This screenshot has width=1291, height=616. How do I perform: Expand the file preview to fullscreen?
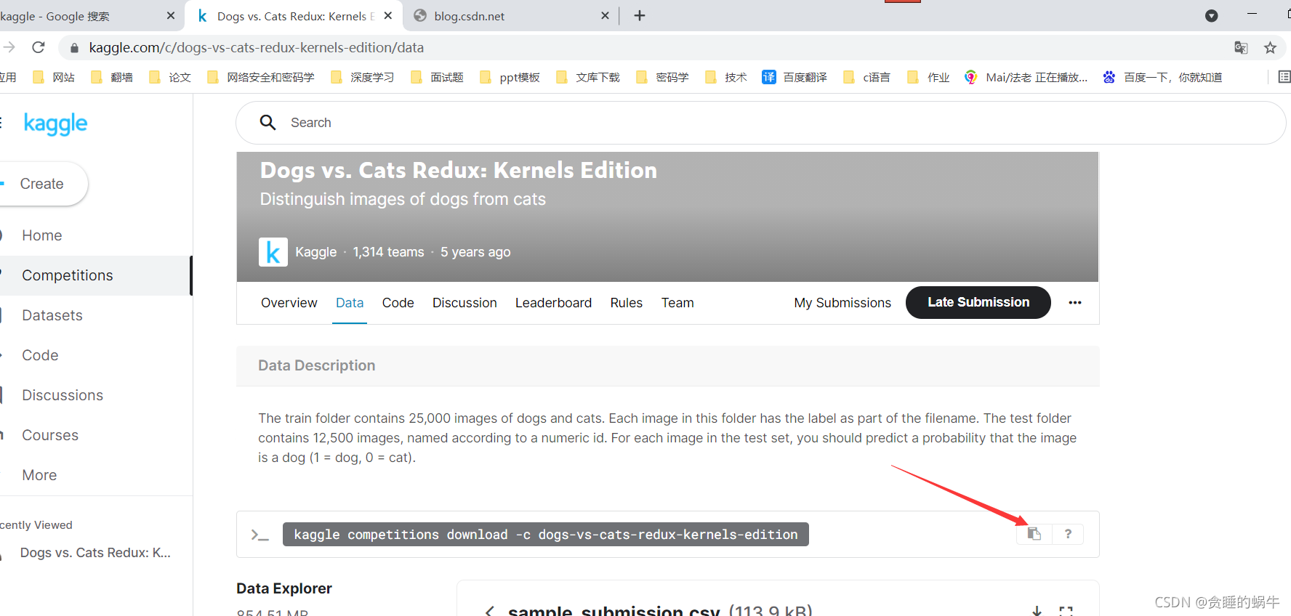(1066, 611)
